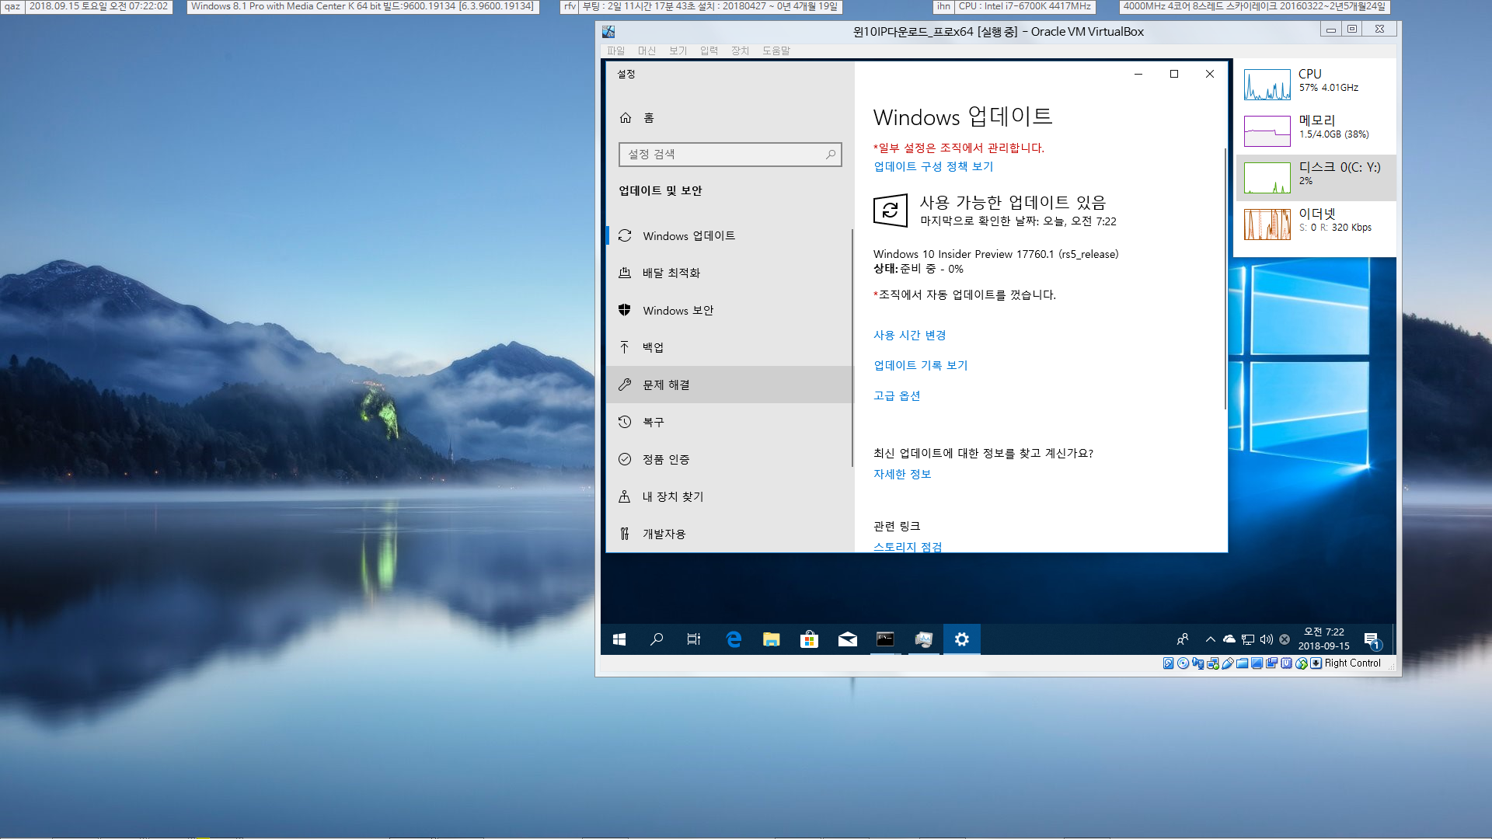This screenshot has width=1492, height=839.
Task: Open Microsoft Store on guest taskbar
Action: pyautogui.click(x=809, y=639)
